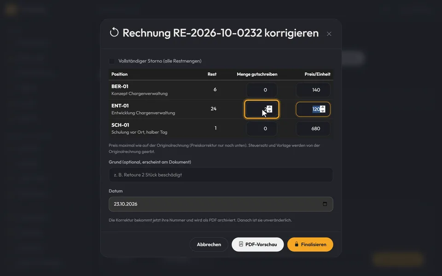This screenshot has width=442, height=276.
Task: Select the ENT-01 position label
Action: [x=120, y=106]
